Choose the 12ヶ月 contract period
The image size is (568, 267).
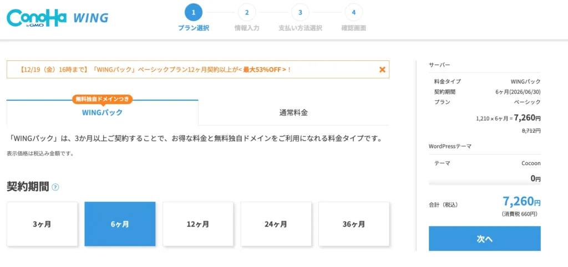tap(198, 224)
